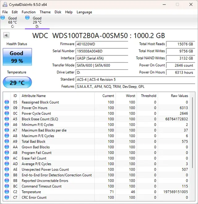The image size is (198, 204).
Task: Click the Transfer Mode field SATA/600
Action: 102,65
